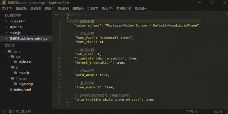Click the file icon beside logo.png
Viewport: 228px width, 114px height.
pos(16,84)
